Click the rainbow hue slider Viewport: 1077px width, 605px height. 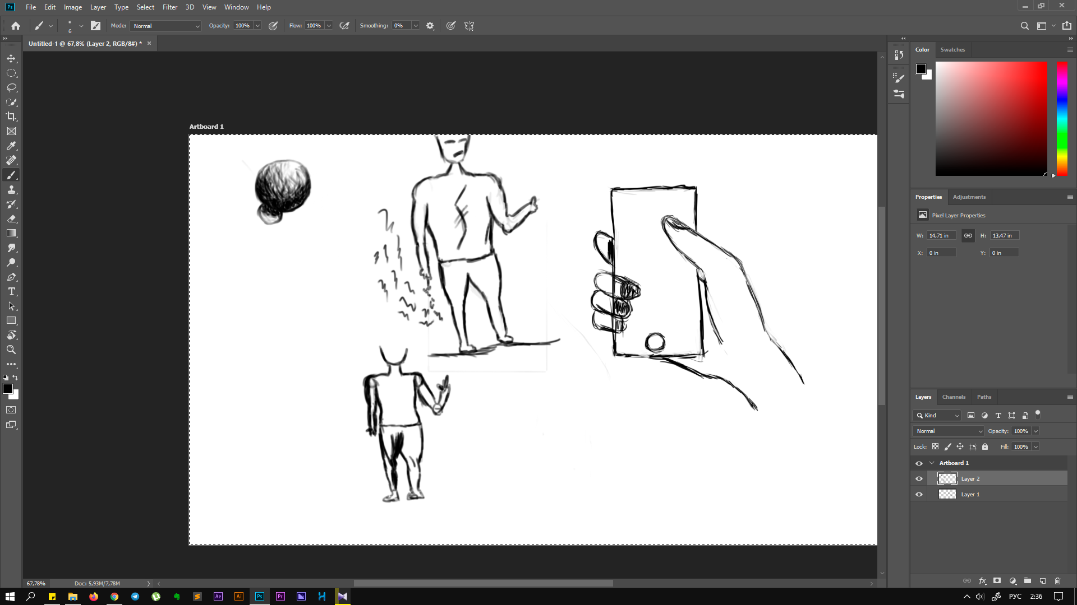(1062, 118)
